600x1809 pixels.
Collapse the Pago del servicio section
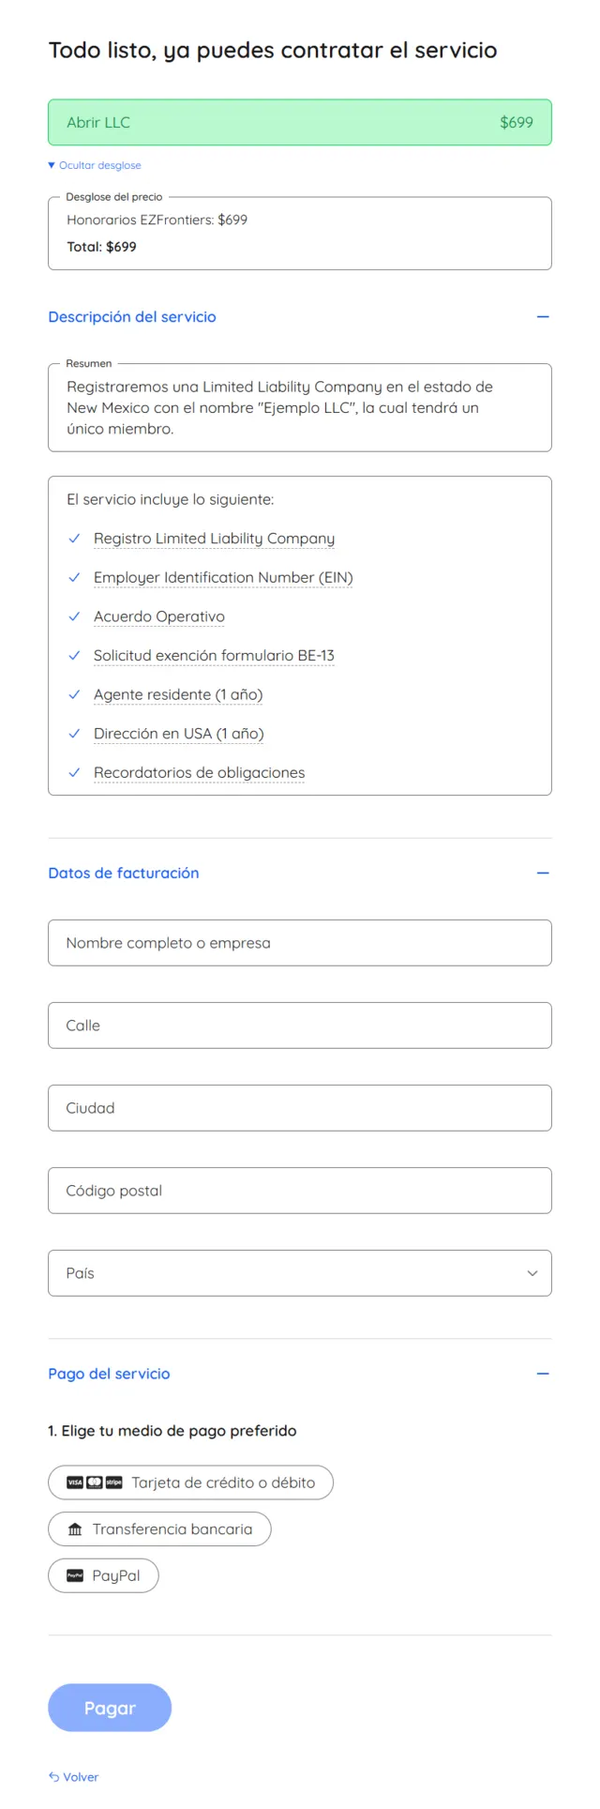(543, 1373)
